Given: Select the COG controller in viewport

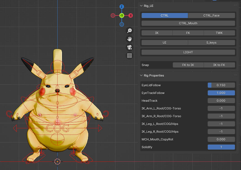Looking at the screenshot, I should 57,128.
